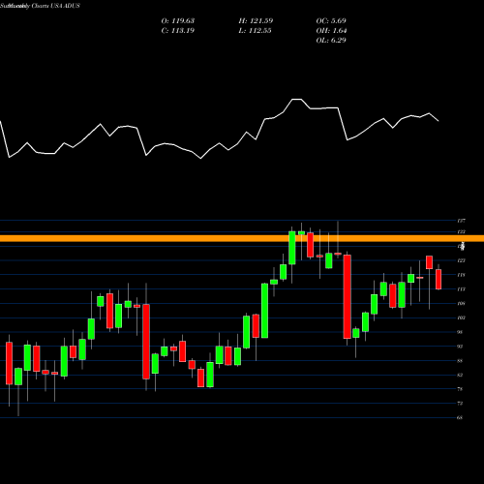Click the 68 label on the price axis
The image size is (484, 484).
click(460, 417)
